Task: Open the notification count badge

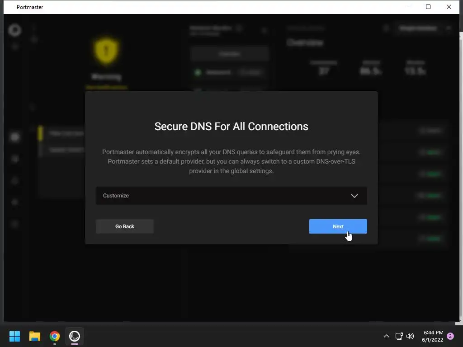Action: click(450, 336)
